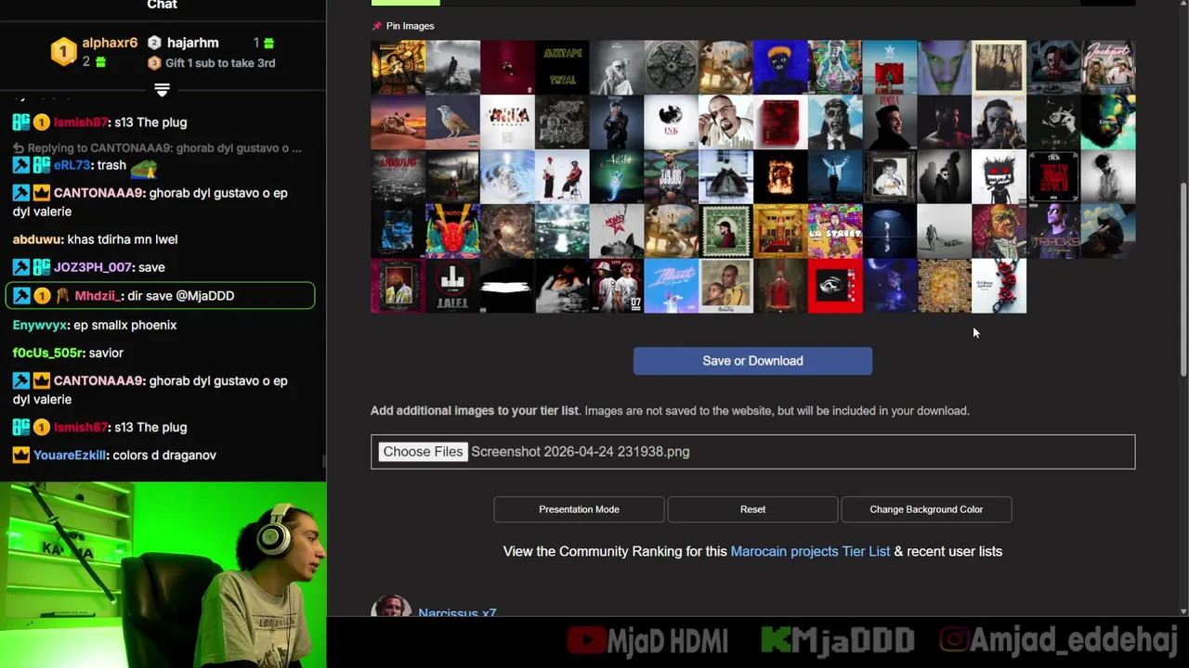1189x668 pixels.
Task: Select the LA STREET album cover
Action: tap(835, 232)
